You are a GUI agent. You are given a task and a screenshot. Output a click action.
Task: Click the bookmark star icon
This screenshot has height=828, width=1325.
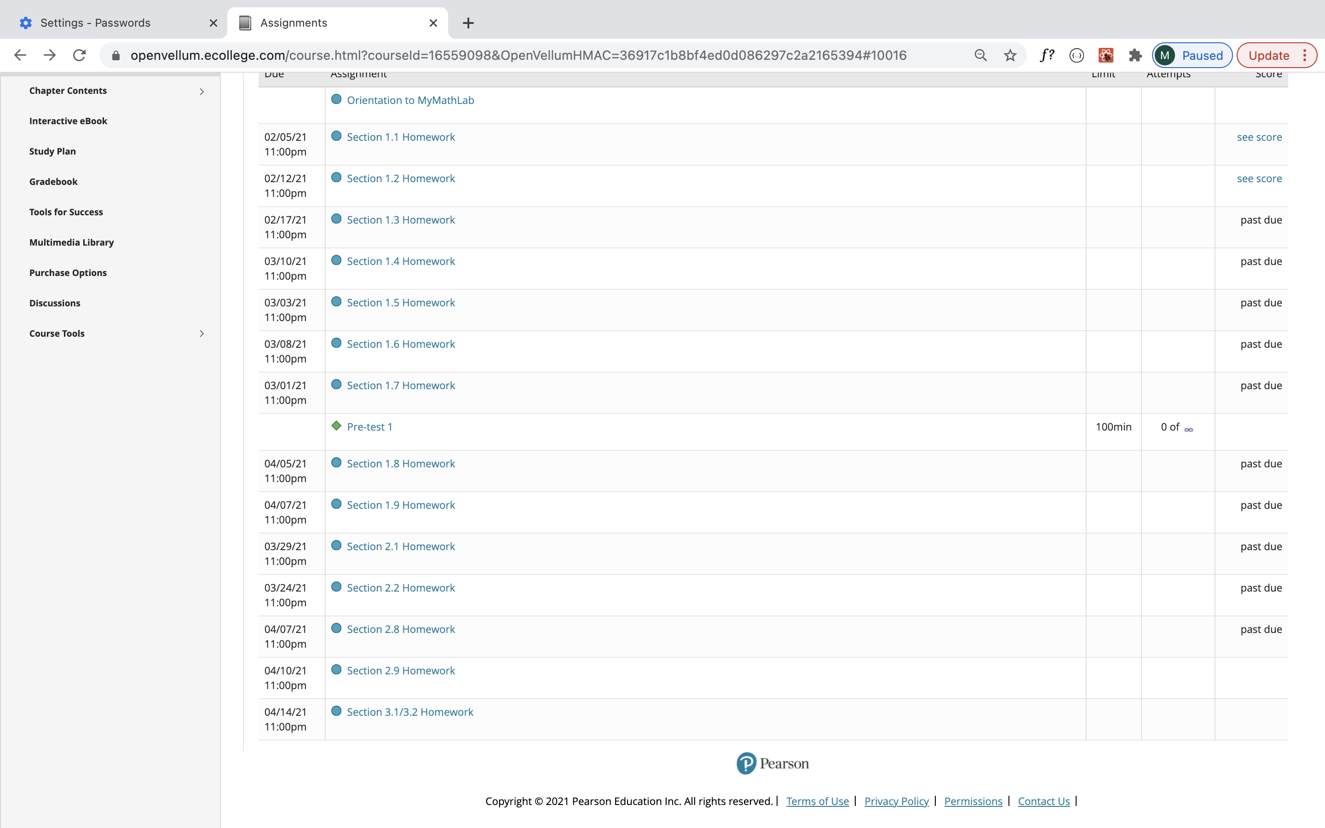1010,55
